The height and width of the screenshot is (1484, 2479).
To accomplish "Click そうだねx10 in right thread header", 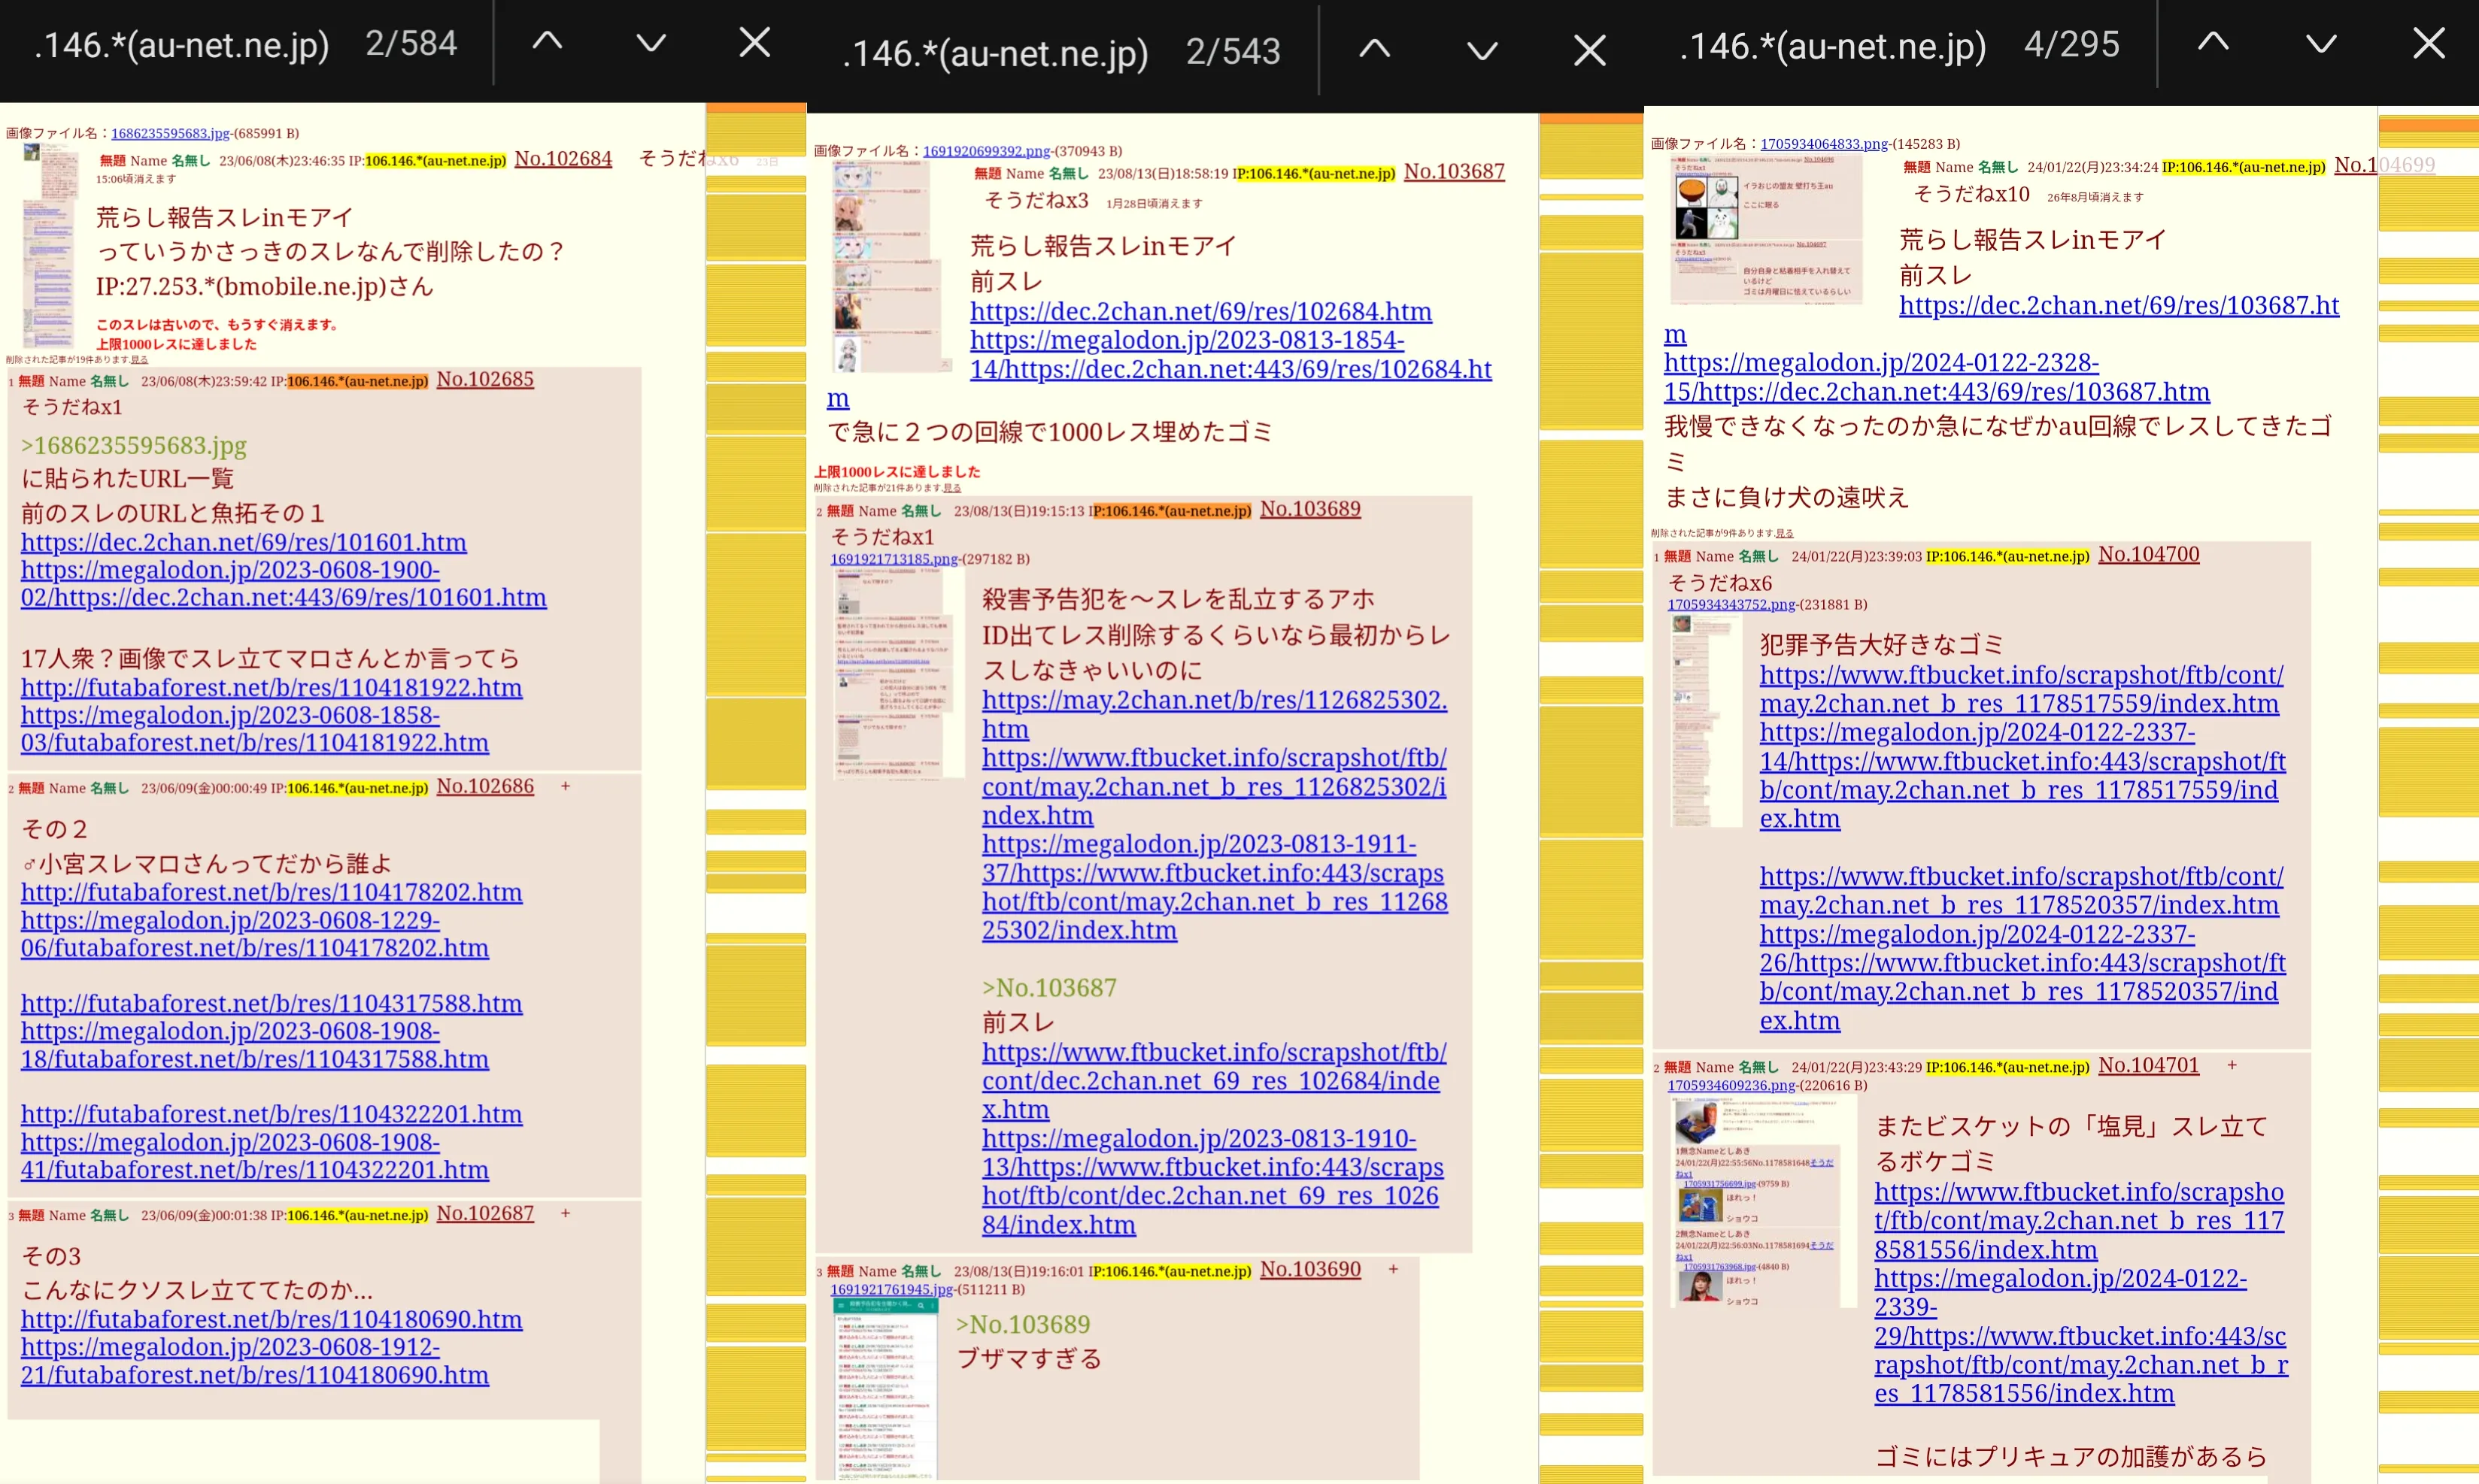I will pyautogui.click(x=1971, y=194).
